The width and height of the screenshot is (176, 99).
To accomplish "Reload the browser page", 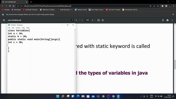I will 10,6.
